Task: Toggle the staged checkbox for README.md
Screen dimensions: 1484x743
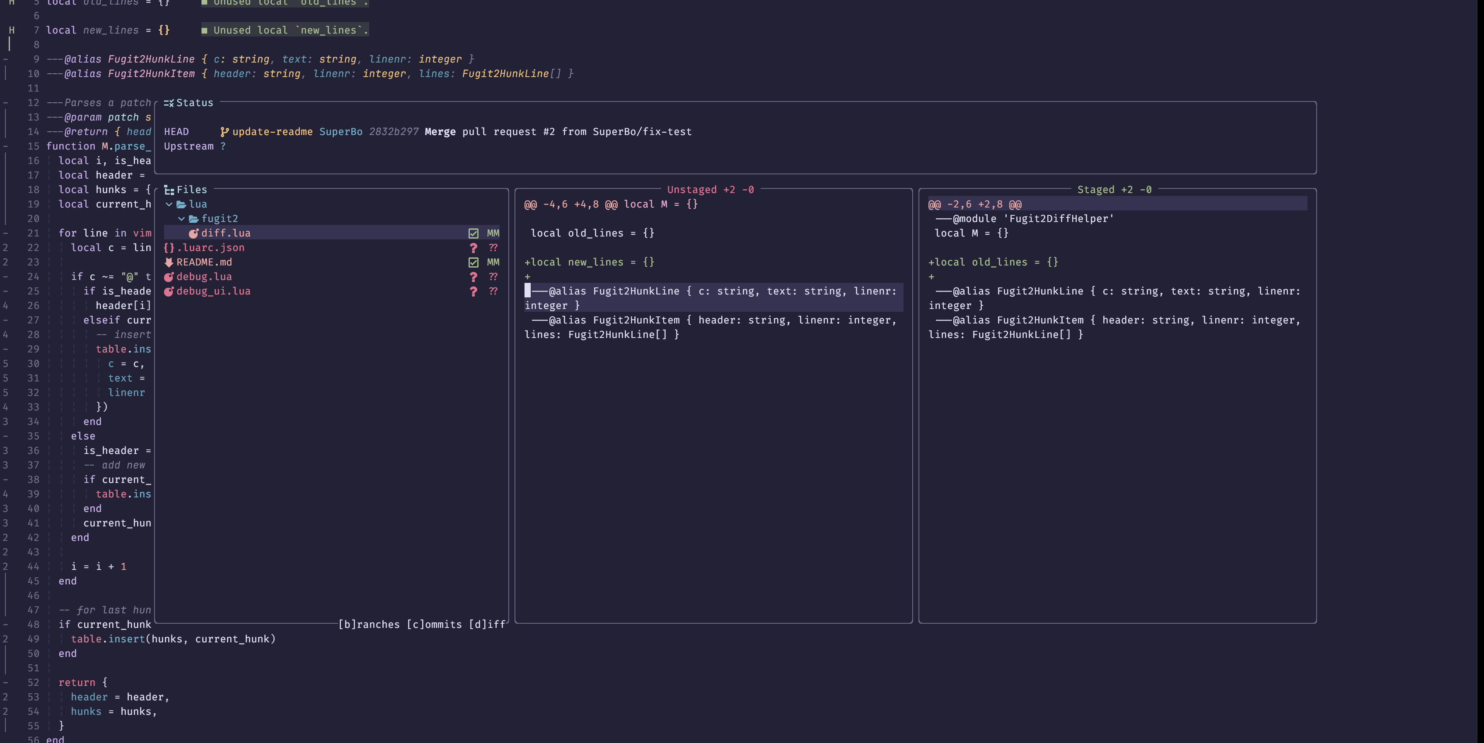Action: point(473,262)
